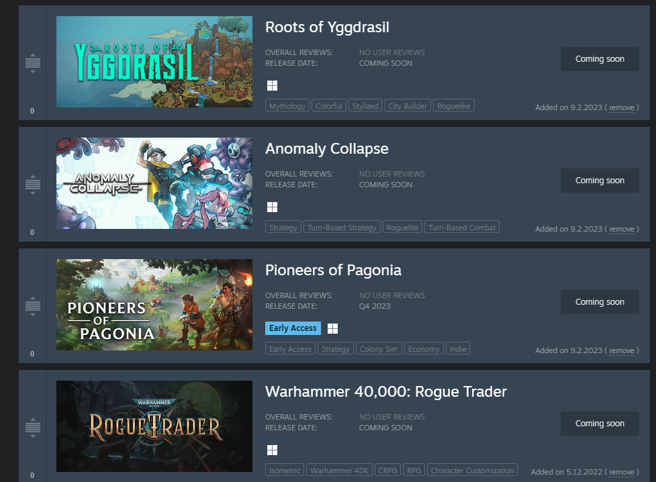This screenshot has height=482, width=656.
Task: Click the Windows platform icon under Rogue Trader
Action: [272, 450]
